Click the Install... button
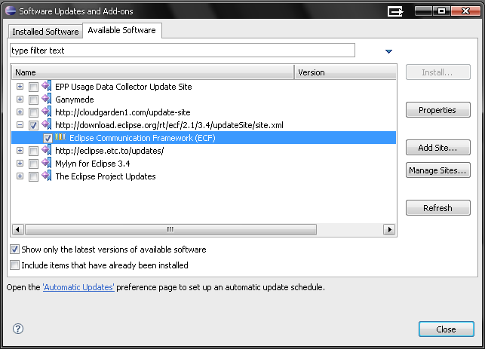This screenshot has width=485, height=349. click(438, 72)
